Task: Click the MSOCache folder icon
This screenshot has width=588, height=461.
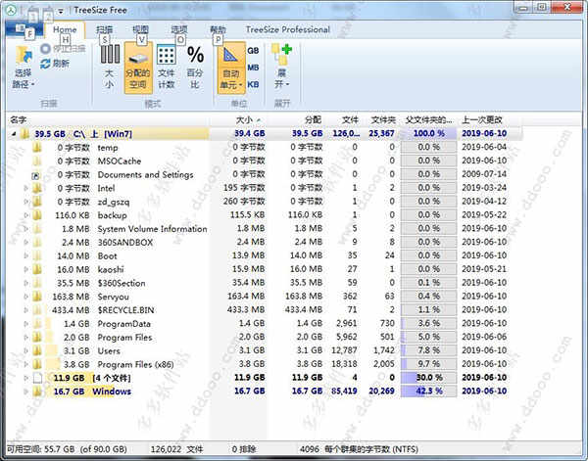Action: [x=37, y=161]
